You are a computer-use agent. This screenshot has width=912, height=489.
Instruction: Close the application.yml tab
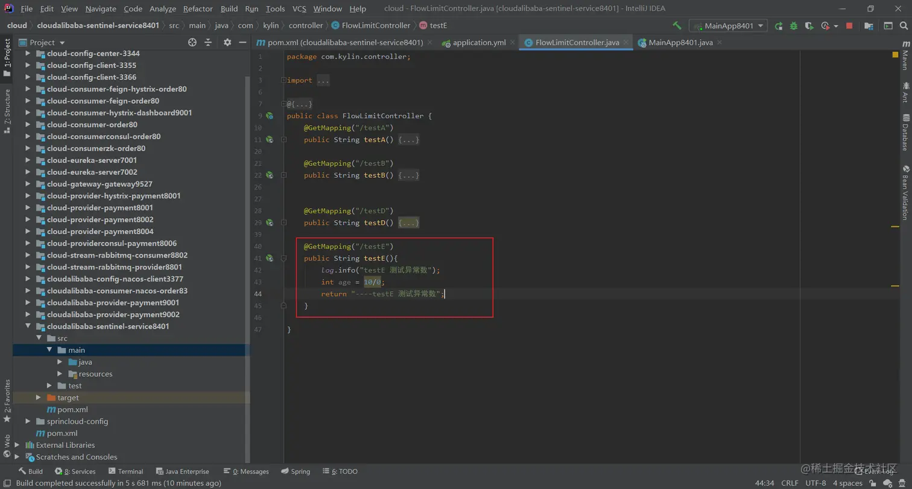coord(513,43)
